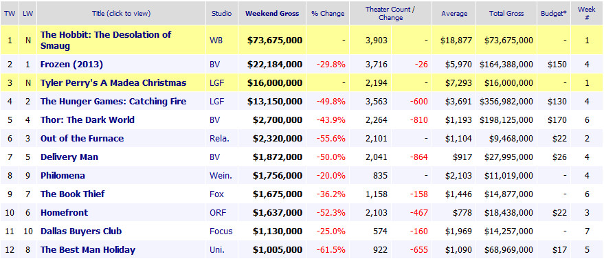
Task: Click the Budget* column header
Action: coord(554,14)
